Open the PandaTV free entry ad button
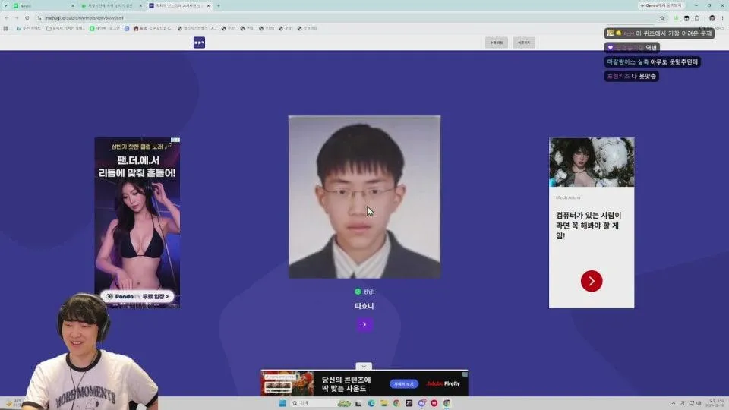 (137, 296)
